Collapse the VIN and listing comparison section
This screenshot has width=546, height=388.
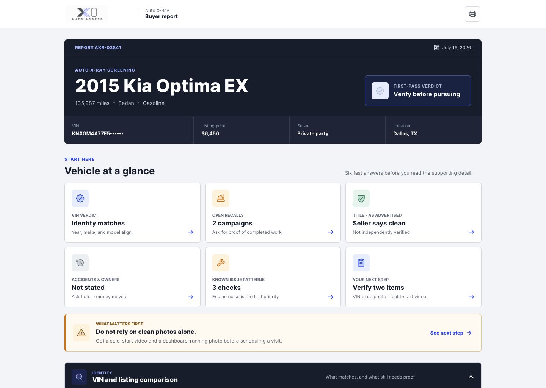pos(471,377)
